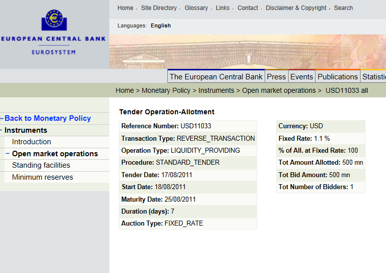Click the EUROSYSTEM logo text
The height and width of the screenshot is (273, 386).
[53, 52]
